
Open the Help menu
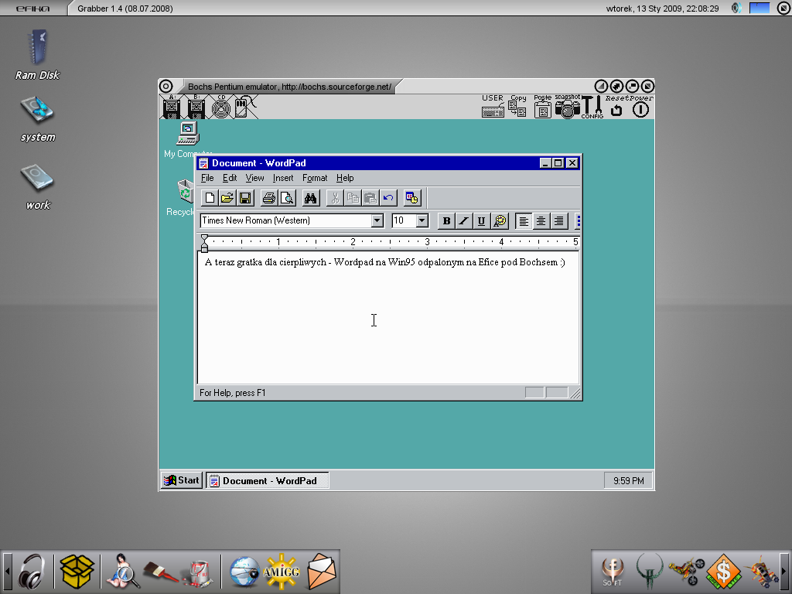[x=345, y=178]
